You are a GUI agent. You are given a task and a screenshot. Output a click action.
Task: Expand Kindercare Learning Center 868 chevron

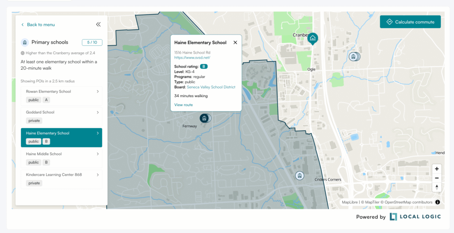(x=98, y=175)
